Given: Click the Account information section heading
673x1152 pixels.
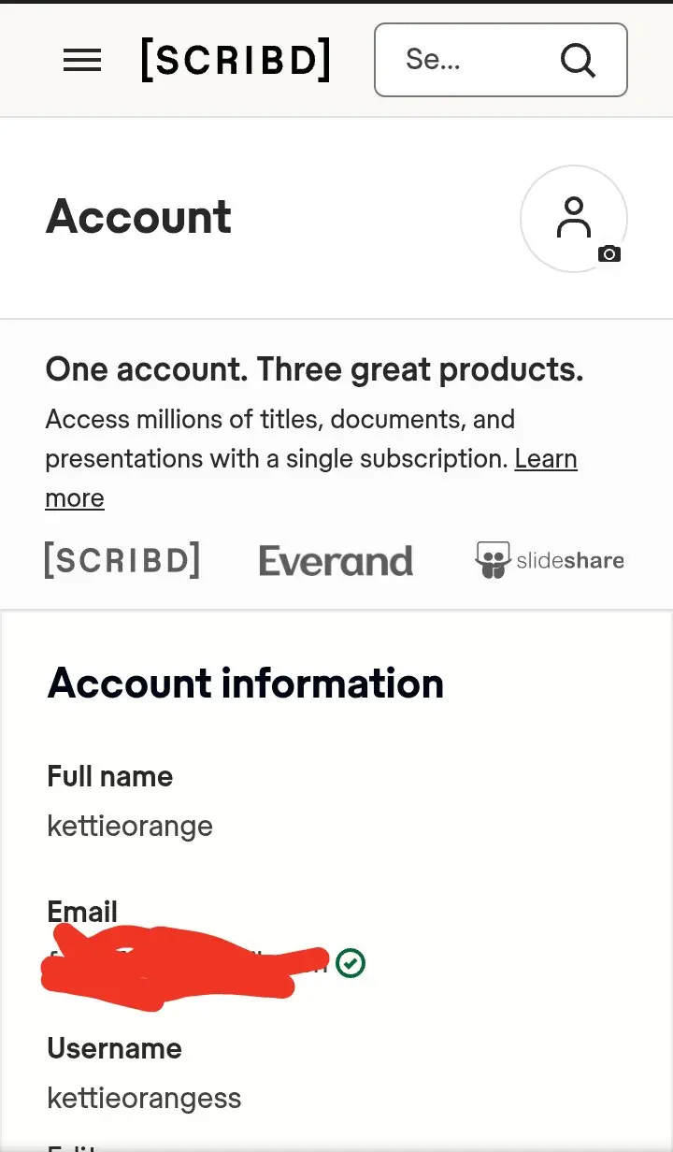Looking at the screenshot, I should click(x=246, y=684).
